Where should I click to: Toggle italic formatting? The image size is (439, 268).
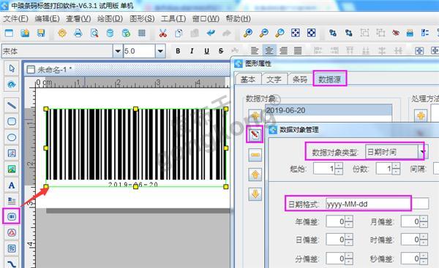[x=192, y=51]
